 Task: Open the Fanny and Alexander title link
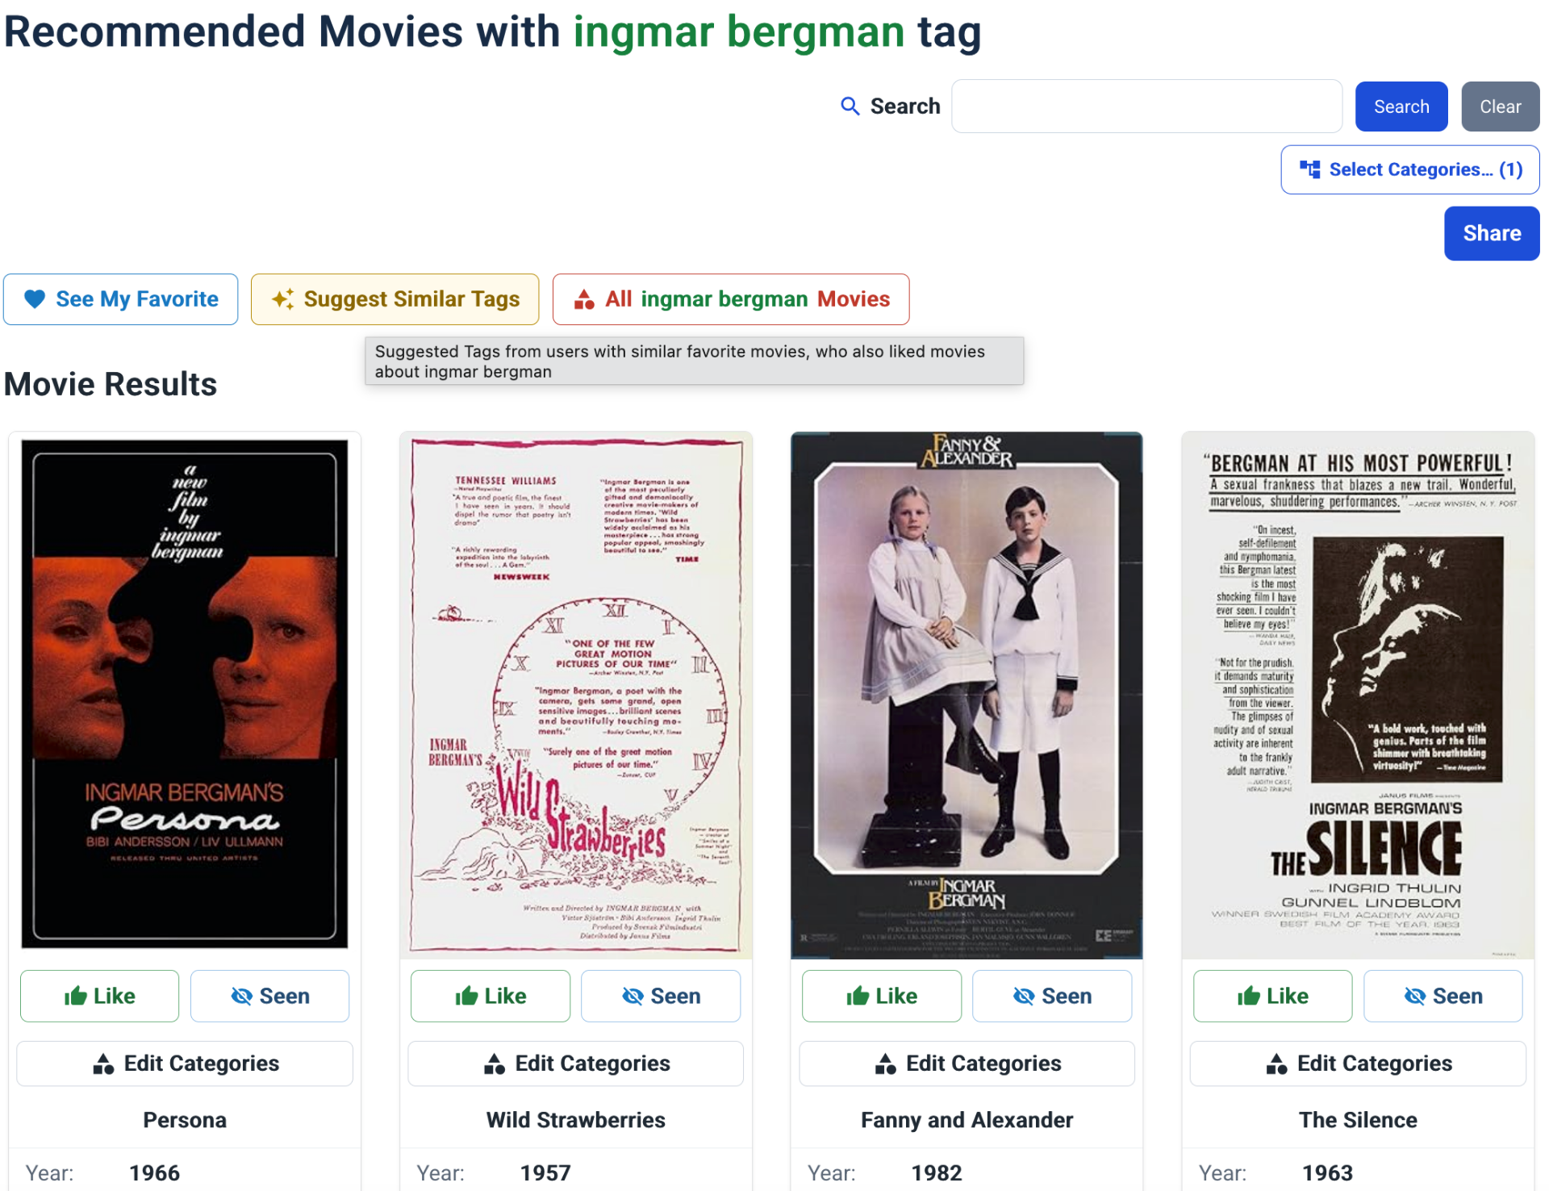[967, 1120]
